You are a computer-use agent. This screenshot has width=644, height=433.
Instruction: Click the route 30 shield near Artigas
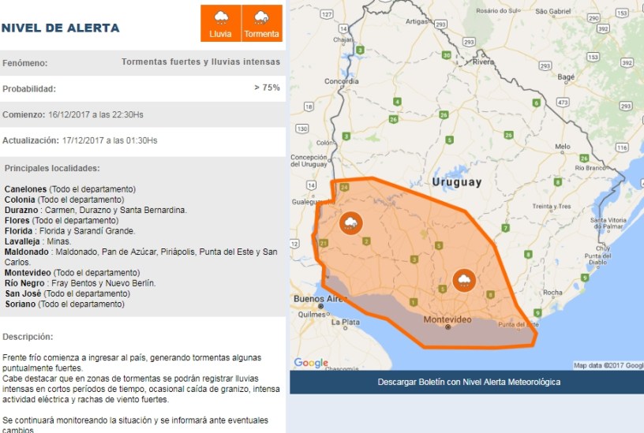447,55
